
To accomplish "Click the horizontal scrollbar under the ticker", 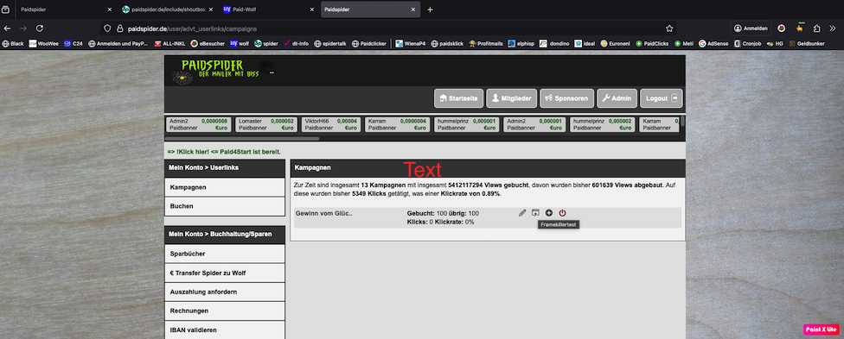I will (x=243, y=139).
